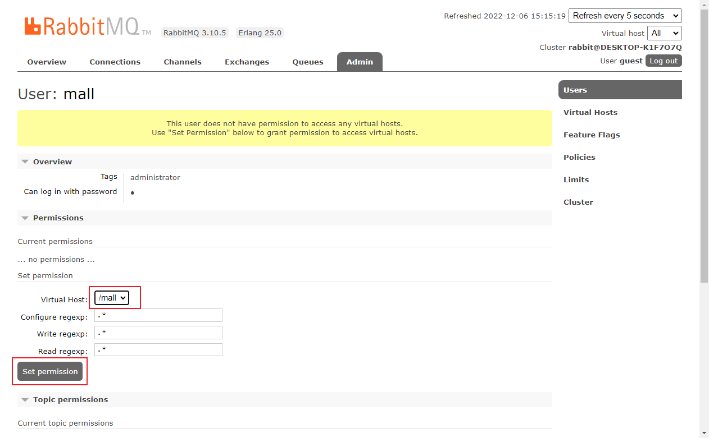Click the cluster name rabbit@DESKTOP-K1F7O7Q
Viewport: 709px width, 438px height.
coord(625,47)
